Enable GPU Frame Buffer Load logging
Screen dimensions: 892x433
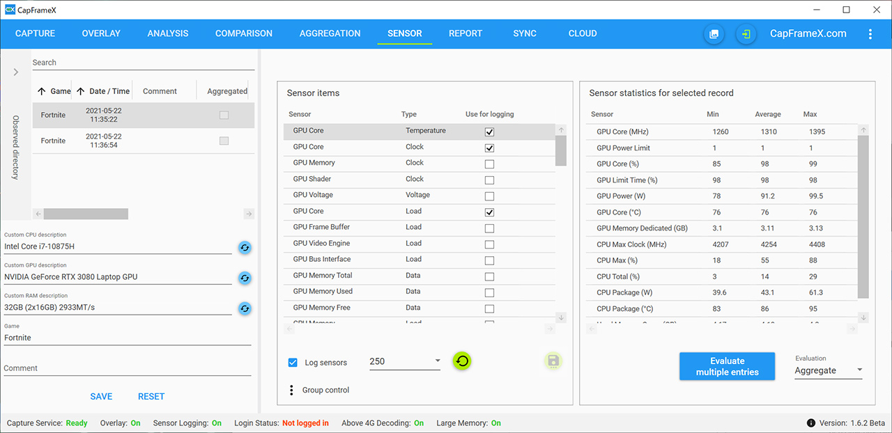pos(489,228)
